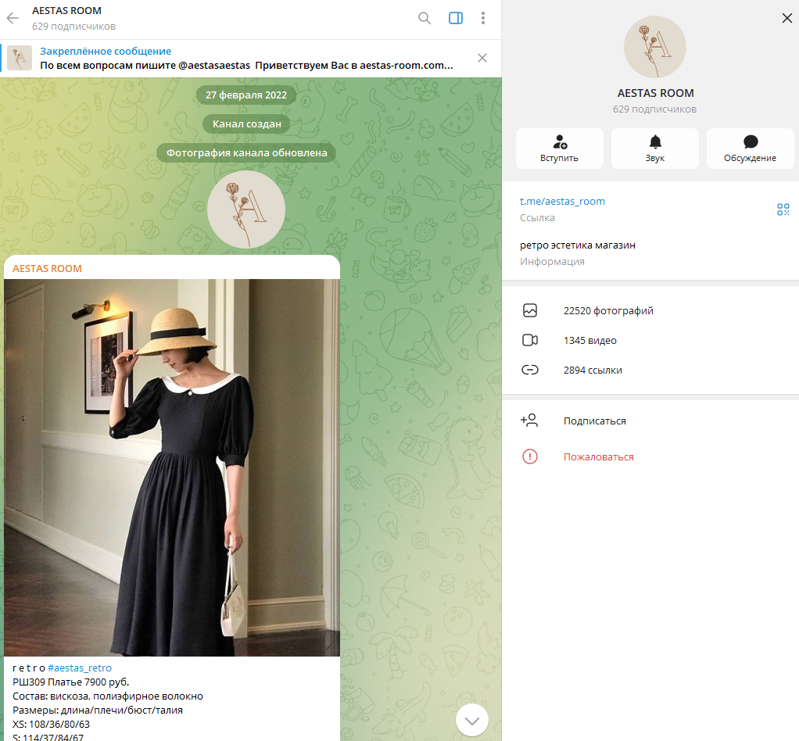Click the 'РШ309 Платье 7900 руб.' line

71,682
